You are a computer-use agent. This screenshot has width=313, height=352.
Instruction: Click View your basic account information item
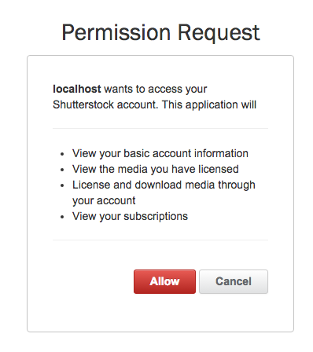pos(160,153)
